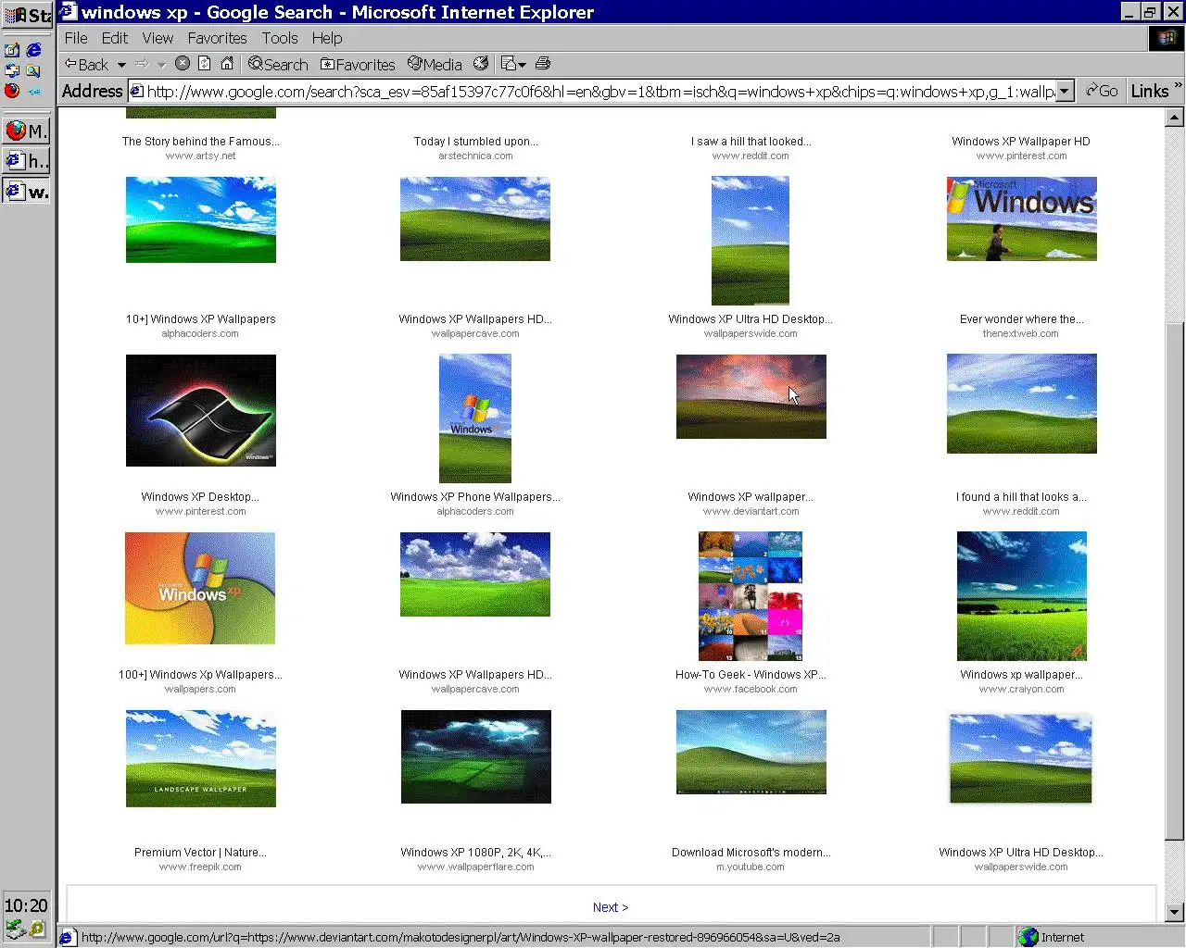The height and width of the screenshot is (948, 1186).
Task: Open the Edit menu
Action: [x=115, y=38]
